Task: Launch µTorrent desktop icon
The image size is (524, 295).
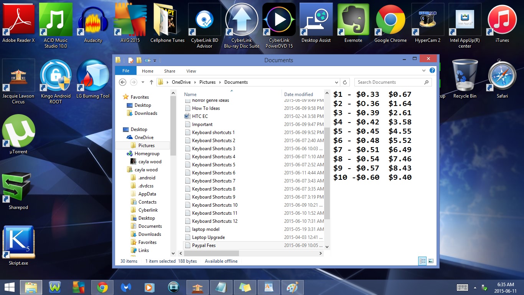Action: click(18, 134)
